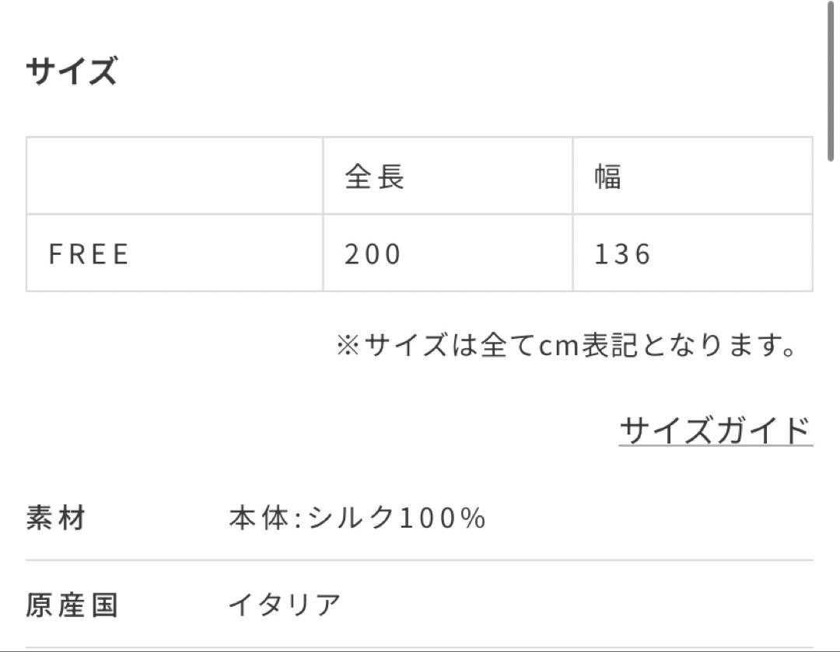Click the ※ symbol in the size note
The height and width of the screenshot is (652, 840).
(x=348, y=345)
